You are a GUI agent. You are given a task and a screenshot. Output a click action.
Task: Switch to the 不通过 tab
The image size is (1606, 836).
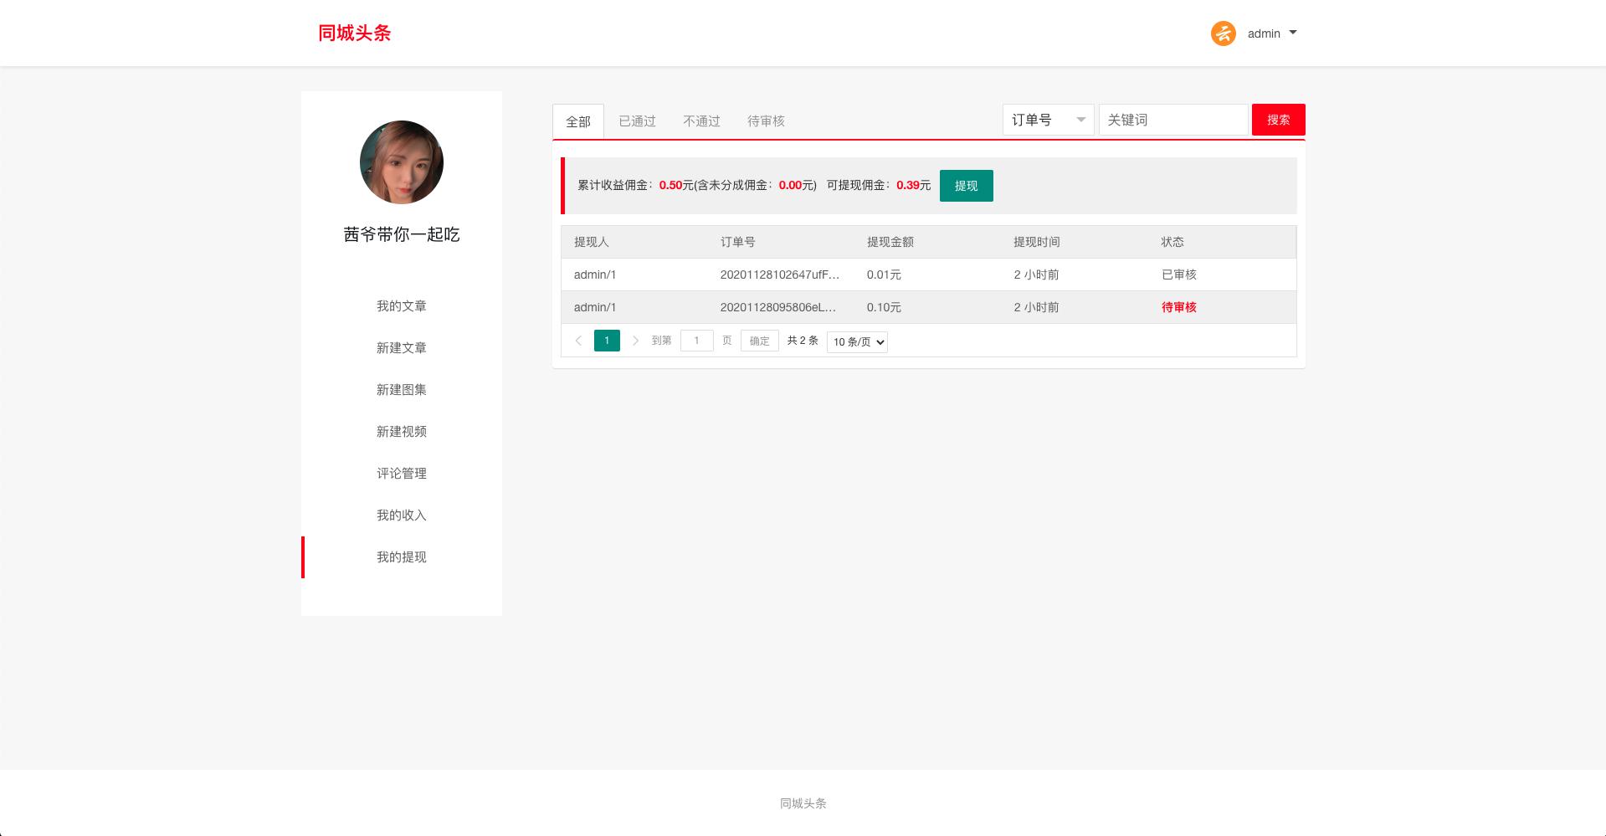701,121
